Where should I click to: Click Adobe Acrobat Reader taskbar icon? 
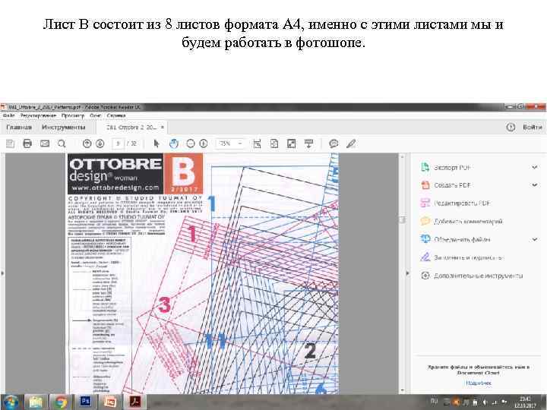point(135,402)
